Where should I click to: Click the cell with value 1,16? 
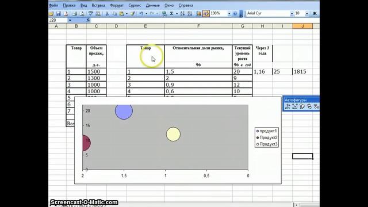click(262, 71)
